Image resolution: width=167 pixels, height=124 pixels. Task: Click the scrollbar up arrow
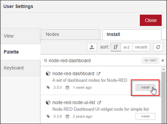tap(163, 69)
